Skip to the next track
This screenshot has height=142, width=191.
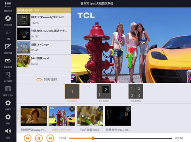[50, 138]
